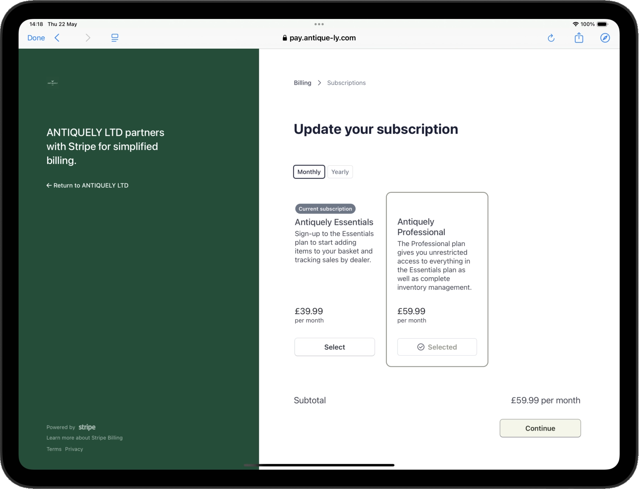Click the Selected button on Professional plan

pos(437,347)
